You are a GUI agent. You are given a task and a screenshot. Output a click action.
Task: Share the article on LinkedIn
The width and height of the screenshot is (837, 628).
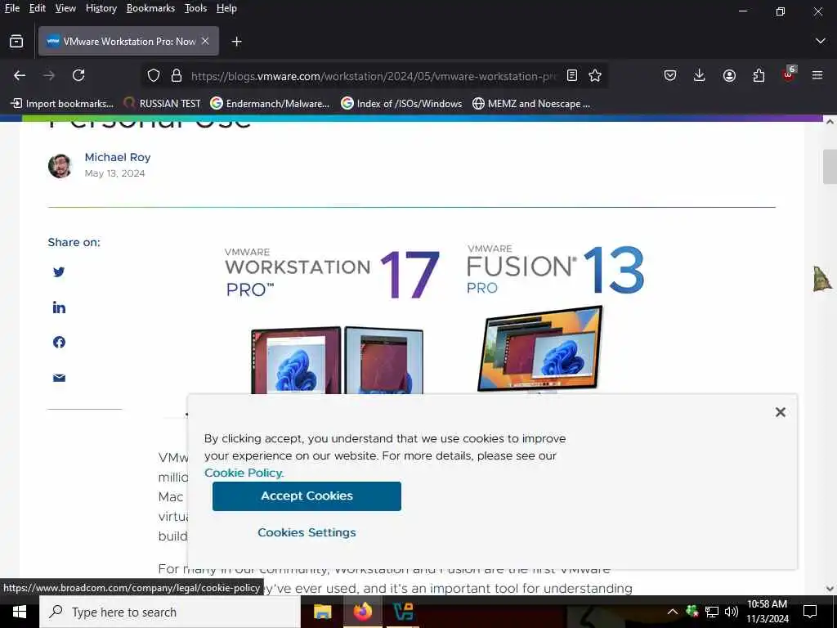[59, 307]
